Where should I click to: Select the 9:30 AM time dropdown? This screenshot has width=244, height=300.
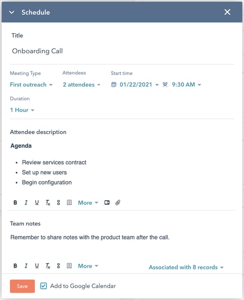point(182,85)
